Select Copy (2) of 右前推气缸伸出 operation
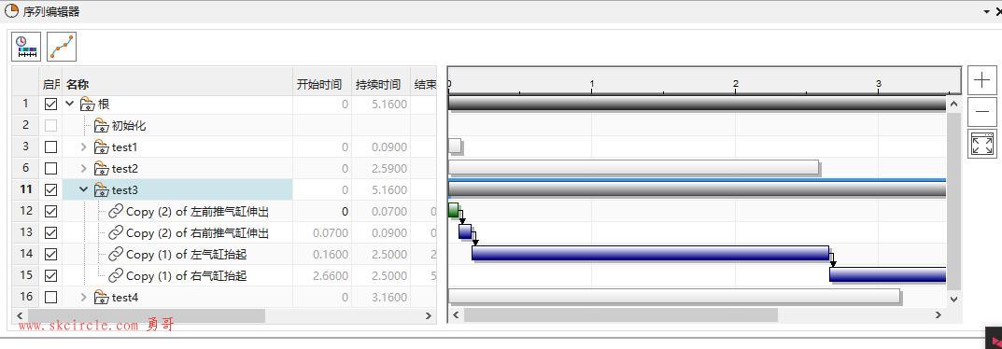This screenshot has width=1002, height=349. point(197,233)
